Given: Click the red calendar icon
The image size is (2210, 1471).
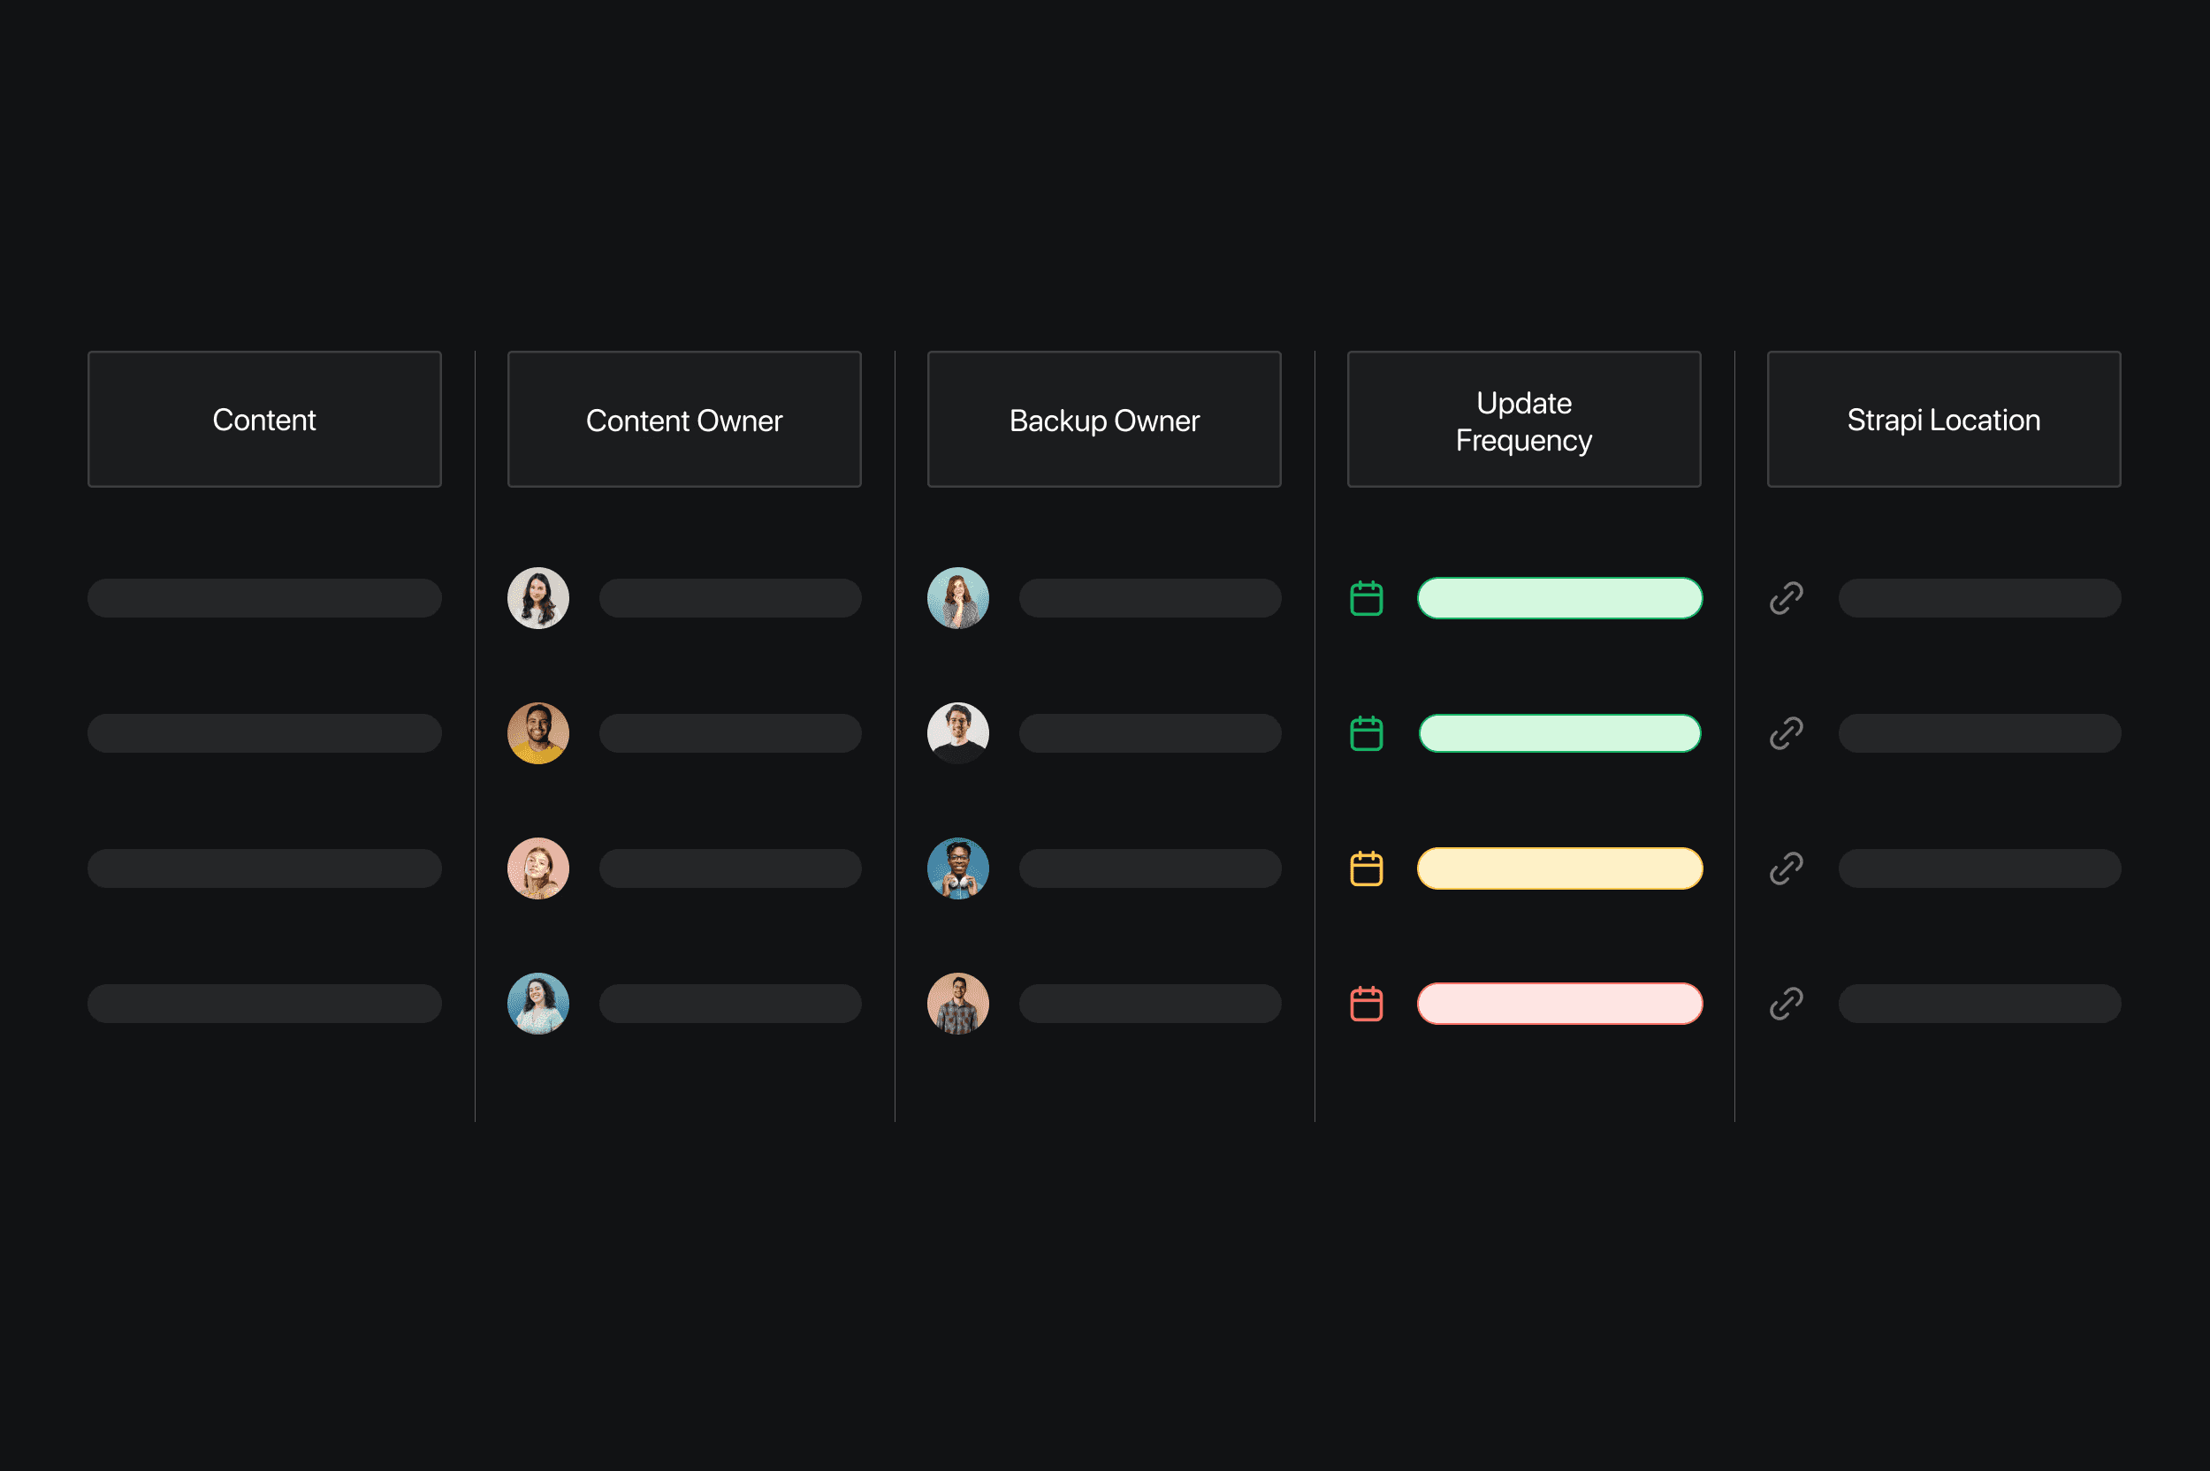Looking at the screenshot, I should tap(1367, 1004).
